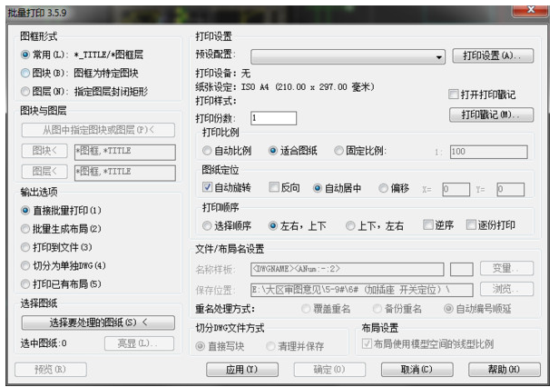559x387 pixels.
Task: Edit the layer name field beside 图层<
Action: click(x=125, y=173)
